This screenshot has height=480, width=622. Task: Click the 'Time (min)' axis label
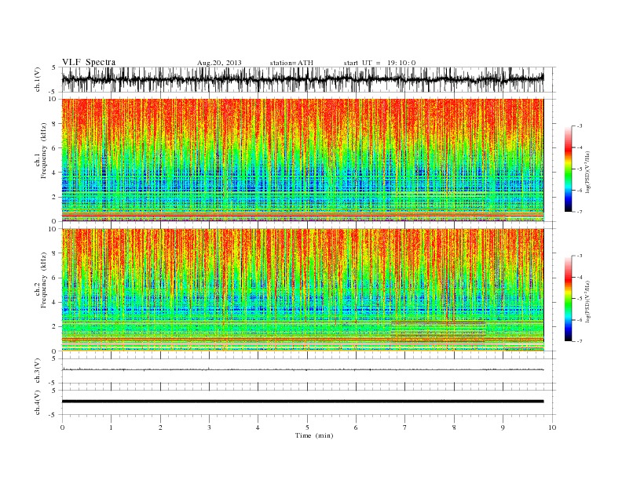click(x=314, y=435)
